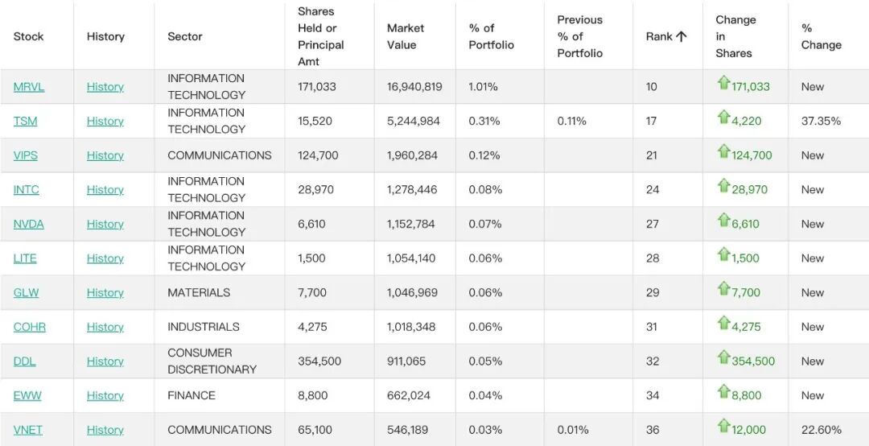Open the LITE ticker link
This screenshot has height=446, width=869.
[25, 258]
